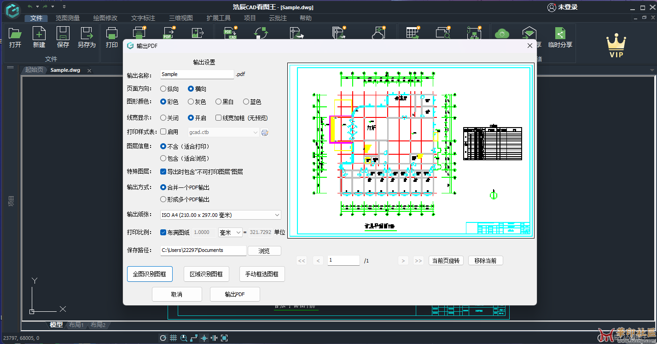Click the user account avatar icon
Viewport: 657px width, 344px height.
[552, 7]
